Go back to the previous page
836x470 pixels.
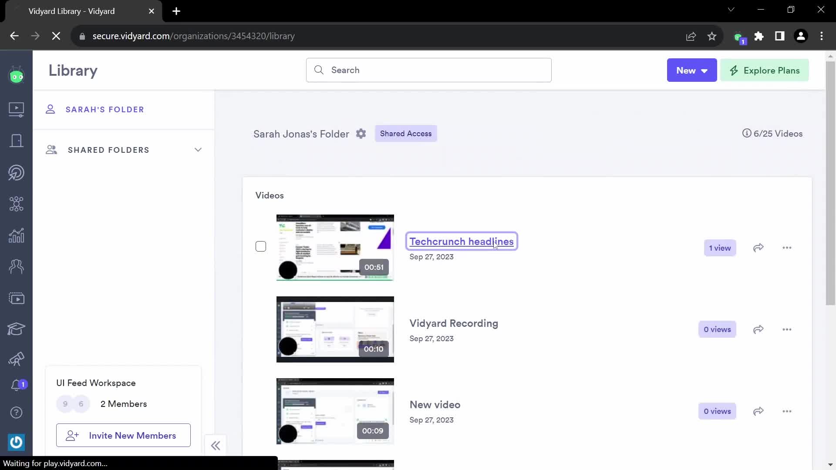click(x=14, y=36)
